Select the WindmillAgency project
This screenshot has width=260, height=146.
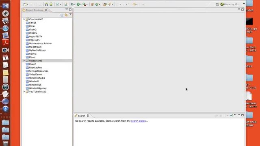tap(36, 88)
